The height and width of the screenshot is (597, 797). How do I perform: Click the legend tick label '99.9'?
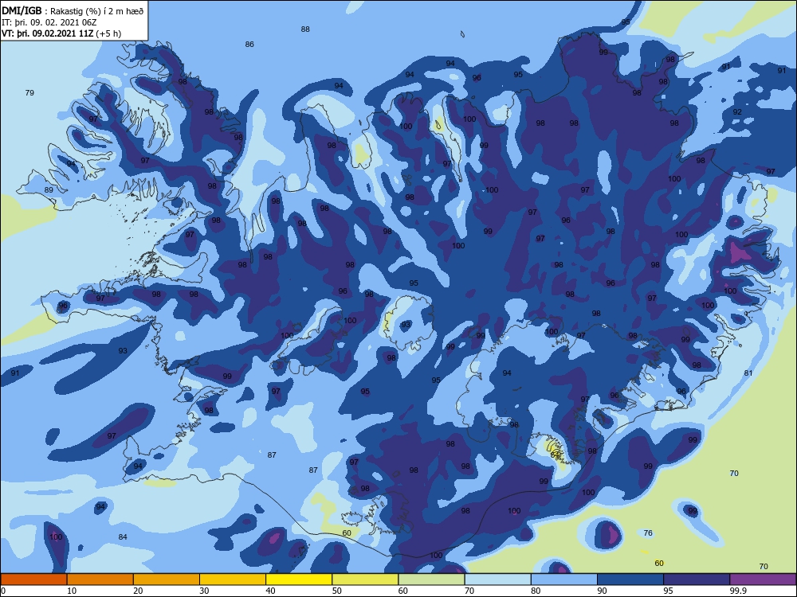pyautogui.click(x=738, y=591)
